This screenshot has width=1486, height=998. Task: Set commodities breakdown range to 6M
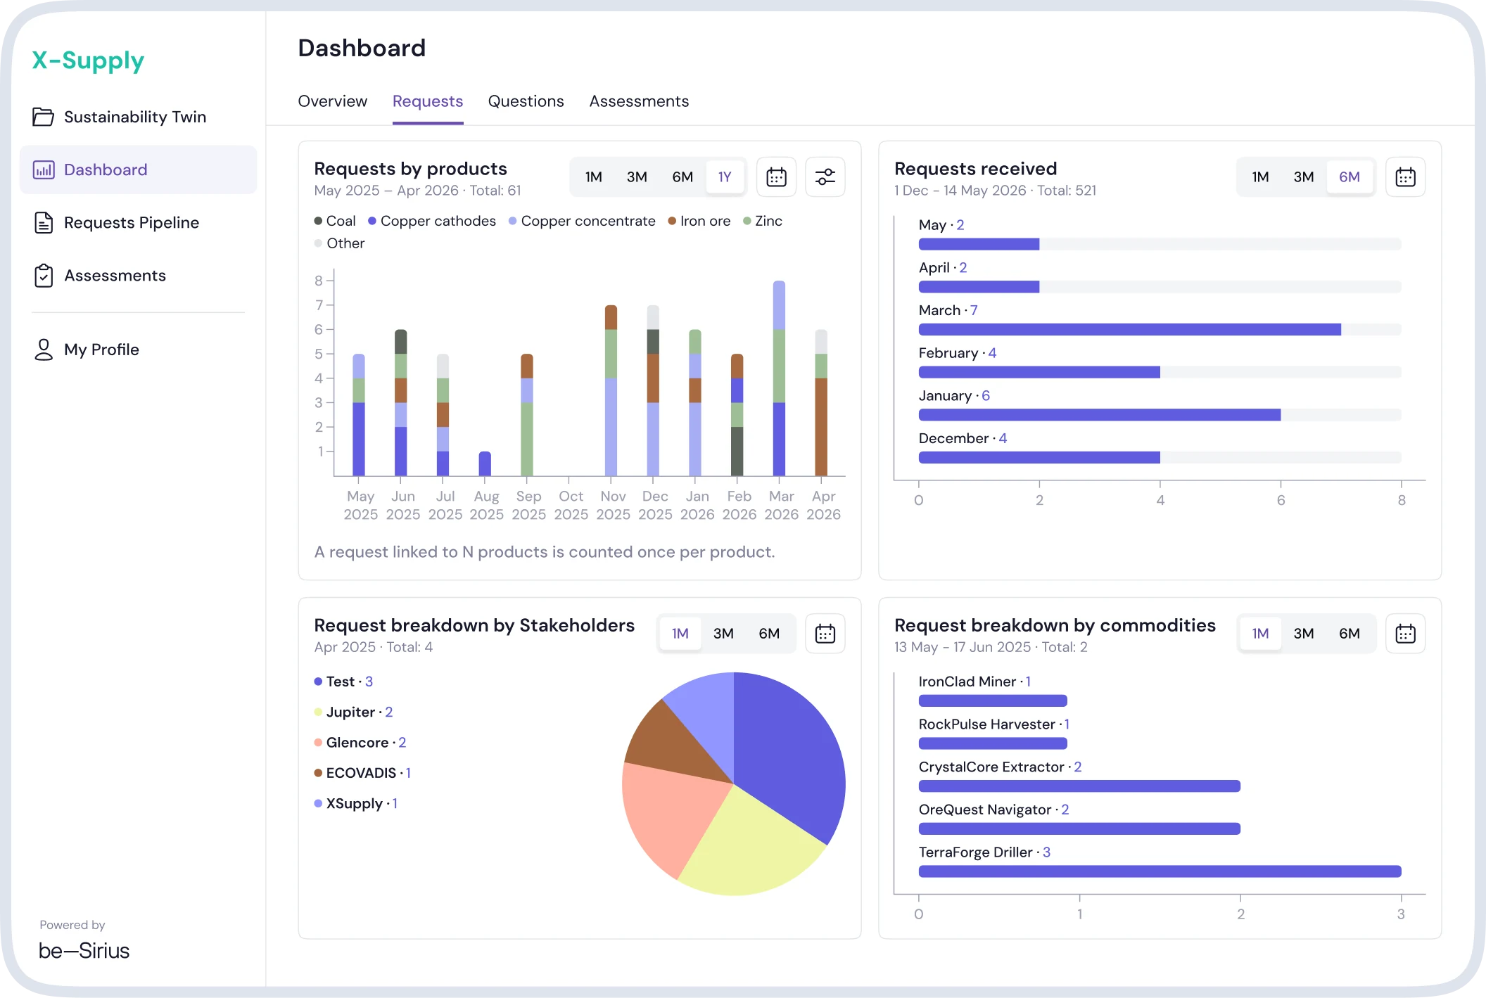[x=1350, y=634]
